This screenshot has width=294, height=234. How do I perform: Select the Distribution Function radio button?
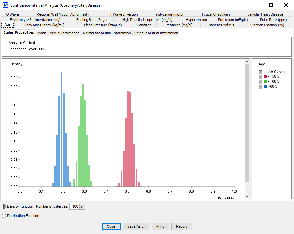pyautogui.click(x=4, y=216)
